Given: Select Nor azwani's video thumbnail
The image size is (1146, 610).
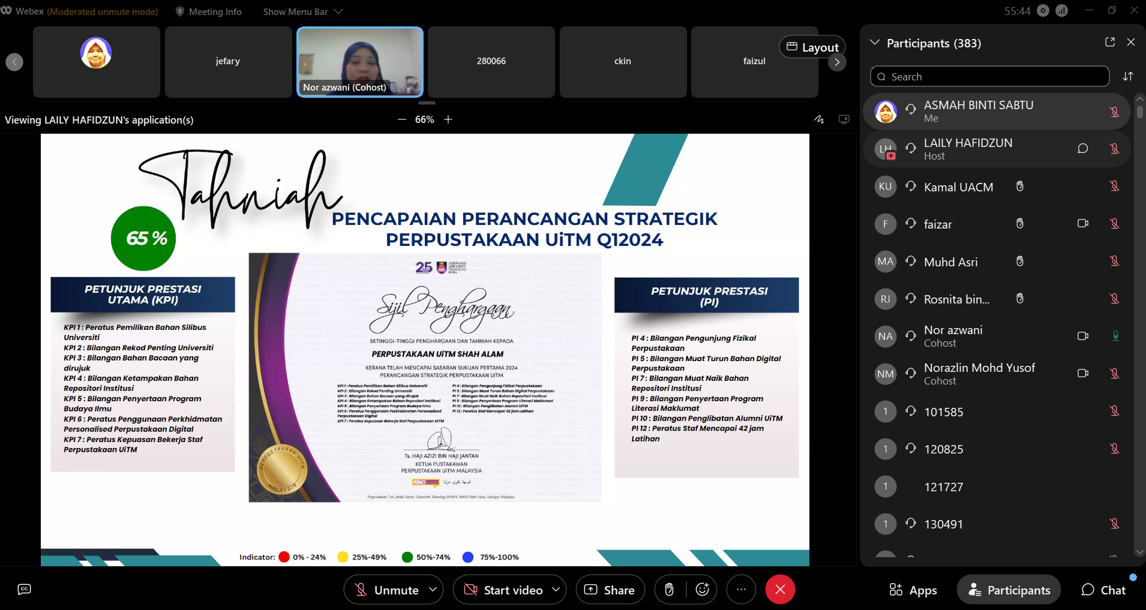Looking at the screenshot, I should pos(360,62).
